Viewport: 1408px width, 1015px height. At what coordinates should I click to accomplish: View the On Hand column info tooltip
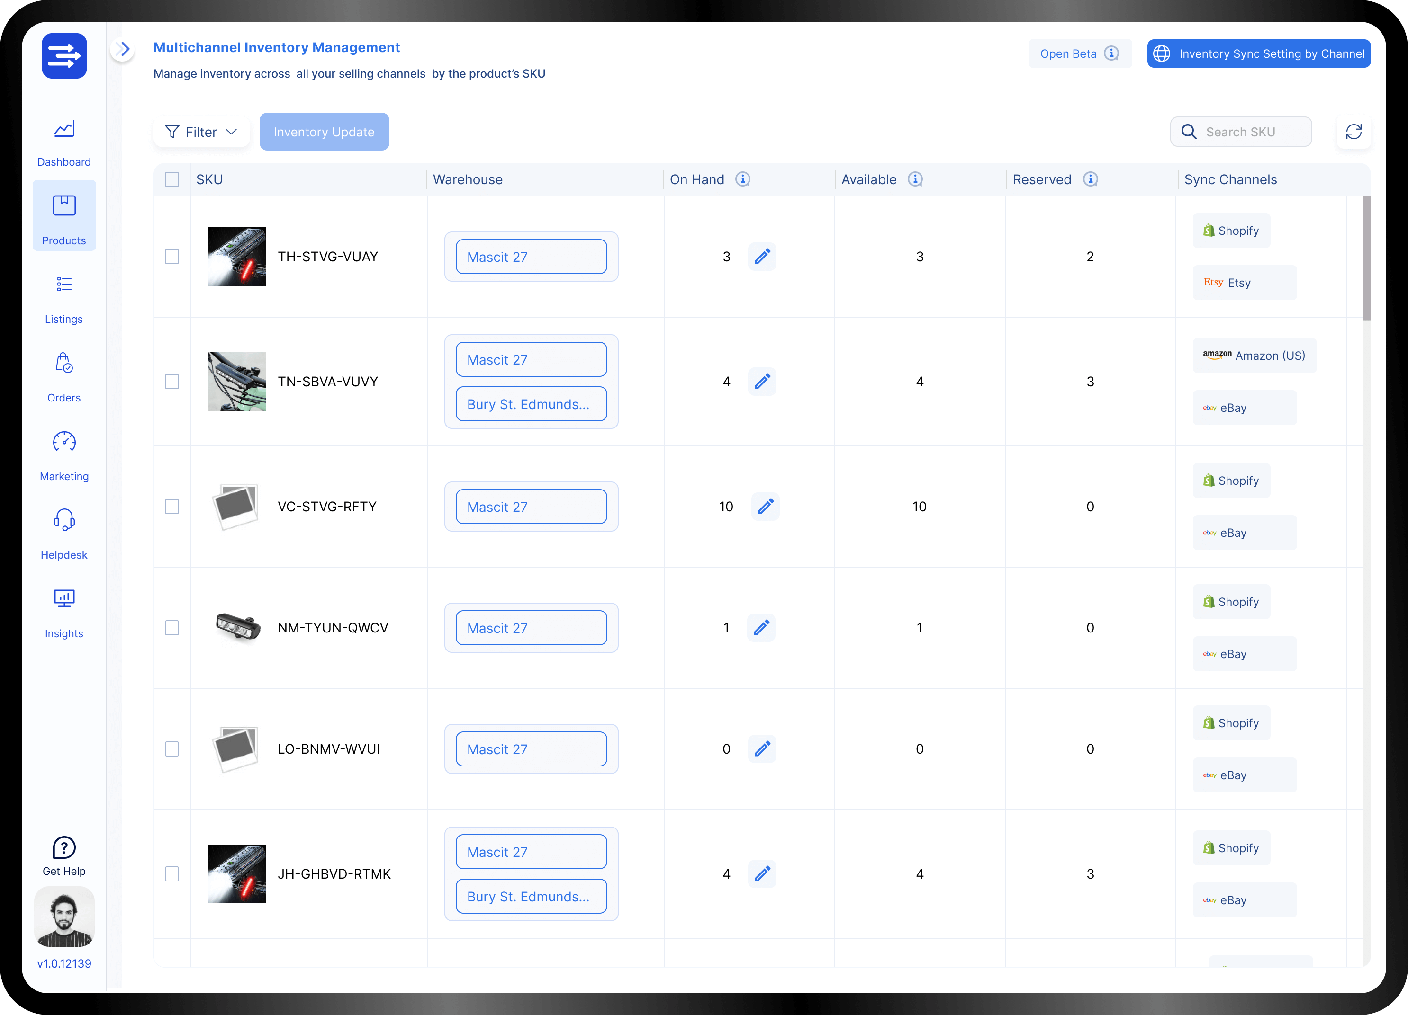click(743, 179)
